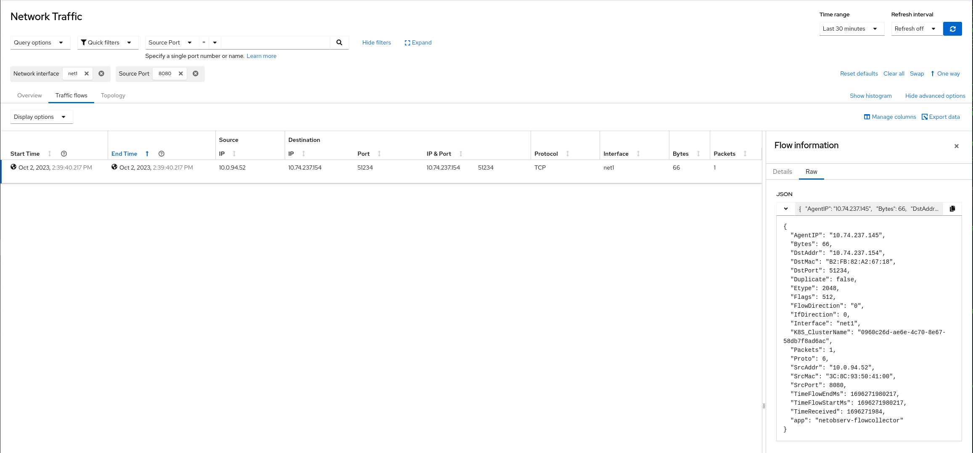
Task: Open the Query options dropdown
Action: pyautogui.click(x=39, y=42)
